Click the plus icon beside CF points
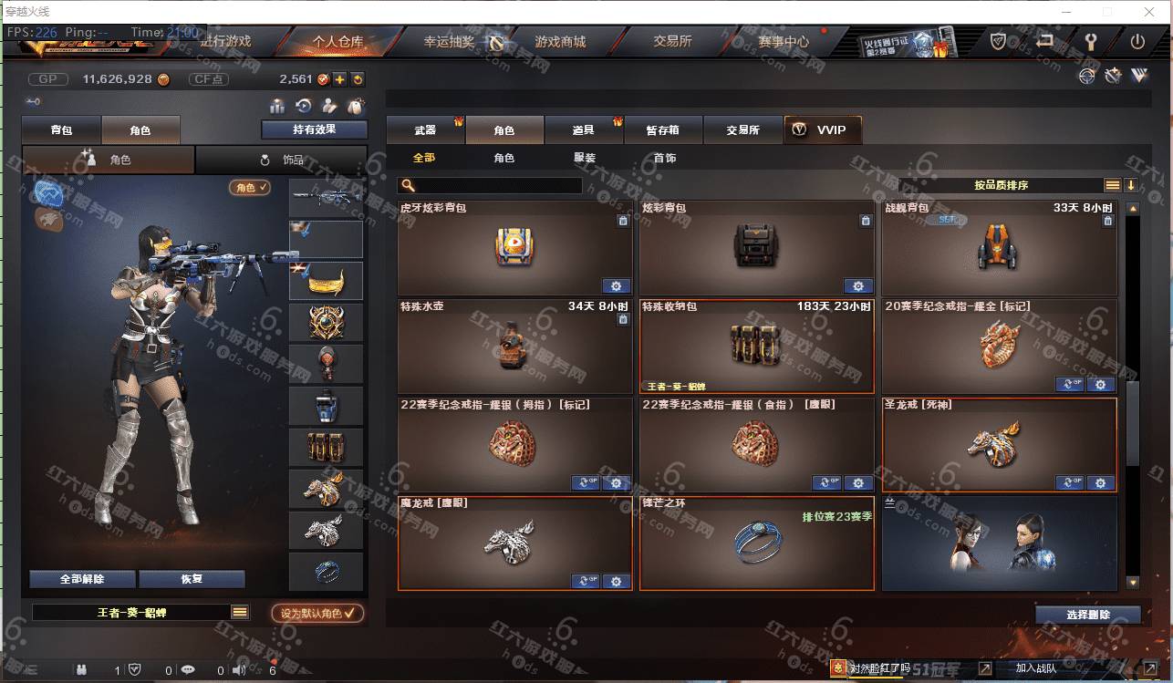This screenshot has width=1173, height=683. (339, 79)
